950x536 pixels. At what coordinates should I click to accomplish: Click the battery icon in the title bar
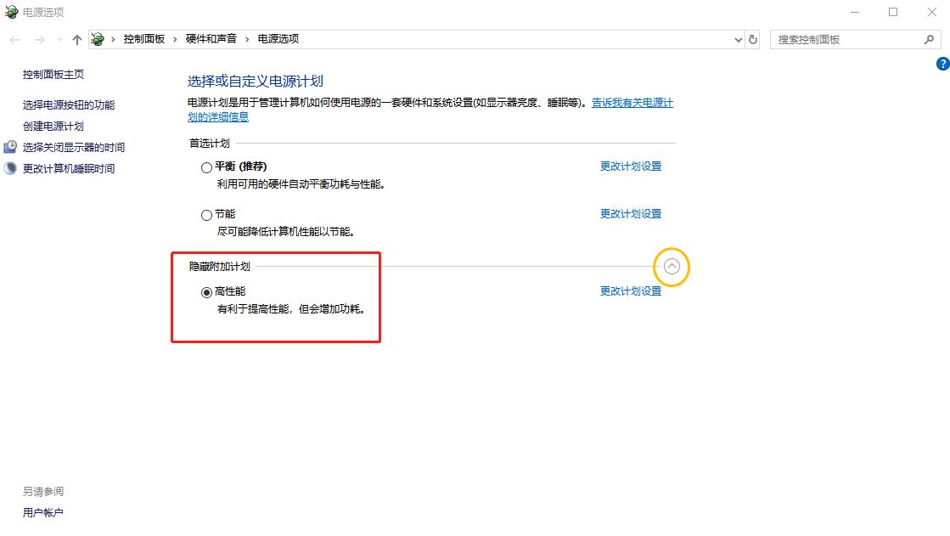pos(10,12)
